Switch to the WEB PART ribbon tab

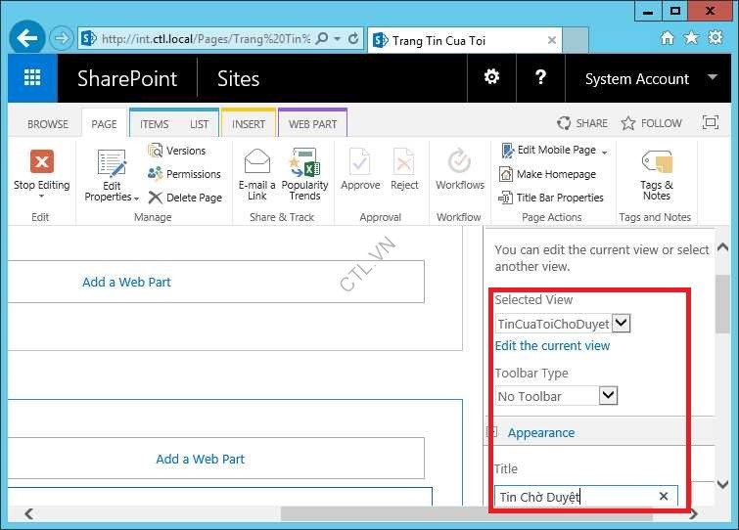[x=312, y=124]
